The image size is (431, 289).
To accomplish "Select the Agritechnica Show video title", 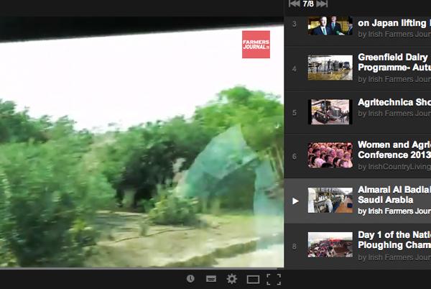I will point(394,102).
